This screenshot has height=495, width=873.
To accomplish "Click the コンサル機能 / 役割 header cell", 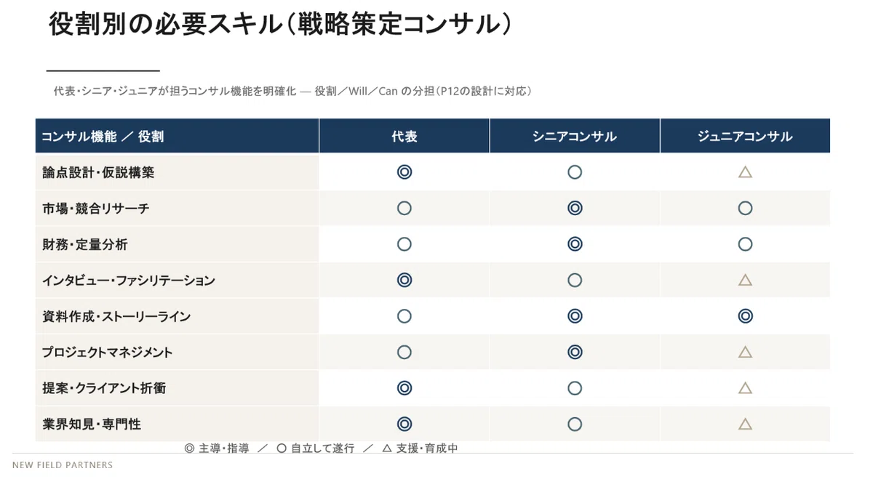I will point(177,137).
